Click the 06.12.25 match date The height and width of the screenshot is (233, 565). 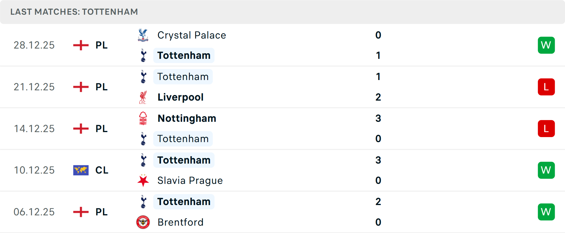[34, 212]
